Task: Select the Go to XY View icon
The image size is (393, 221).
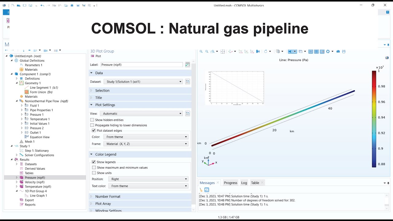Action: tap(241, 51)
